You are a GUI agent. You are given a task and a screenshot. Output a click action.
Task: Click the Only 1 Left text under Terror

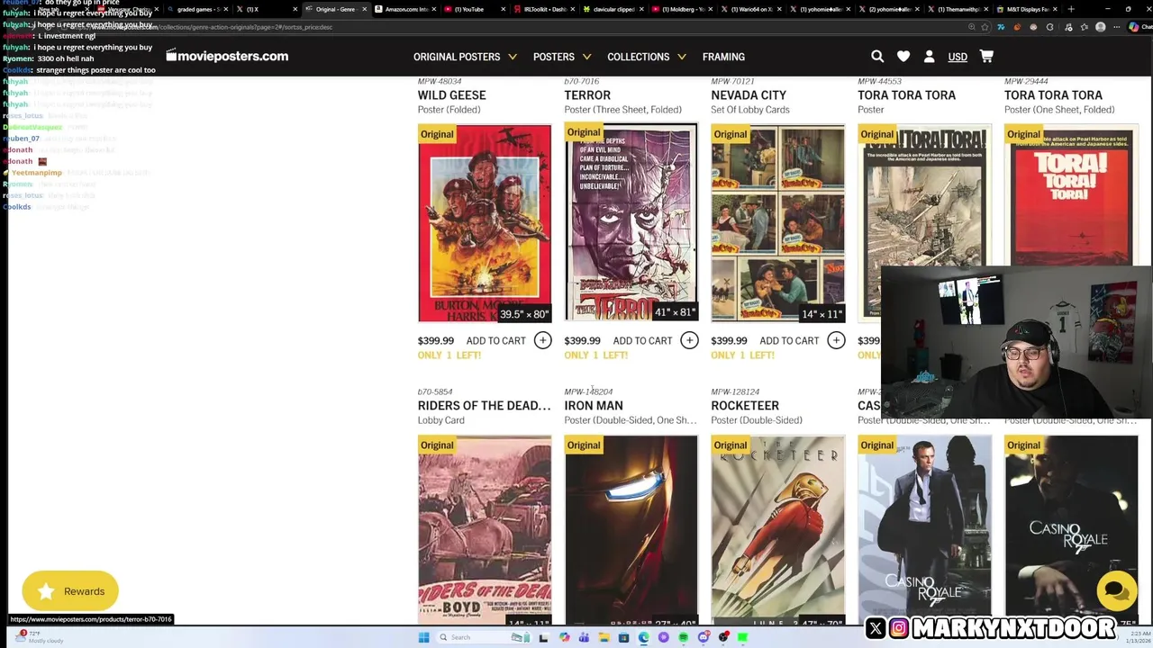pos(595,355)
